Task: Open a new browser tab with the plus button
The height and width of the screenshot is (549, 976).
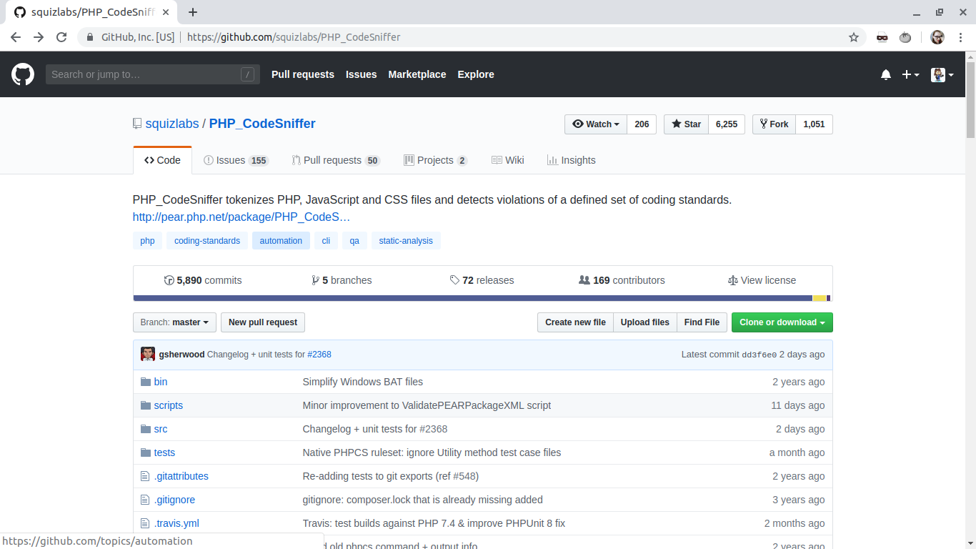Action: coord(193,12)
